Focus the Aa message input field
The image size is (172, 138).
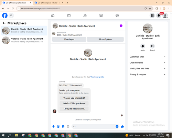tap(94, 127)
